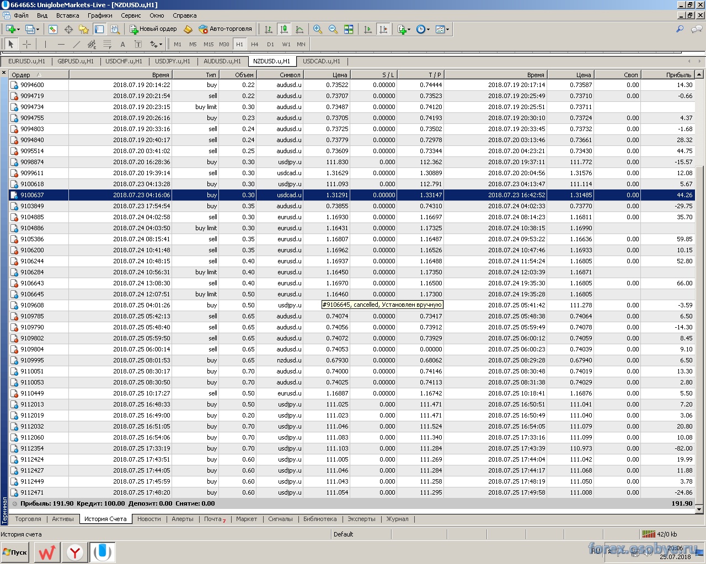Click the Zoom In magnifier icon

(x=318, y=29)
